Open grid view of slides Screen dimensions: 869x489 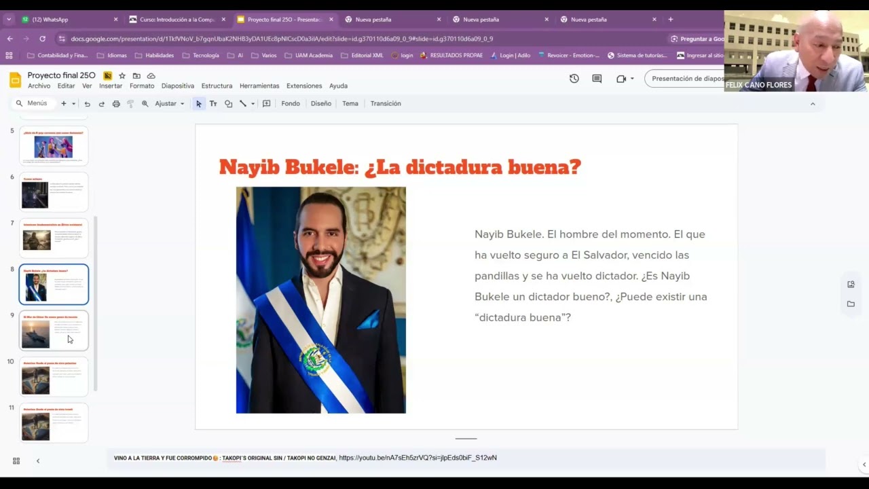tap(16, 461)
